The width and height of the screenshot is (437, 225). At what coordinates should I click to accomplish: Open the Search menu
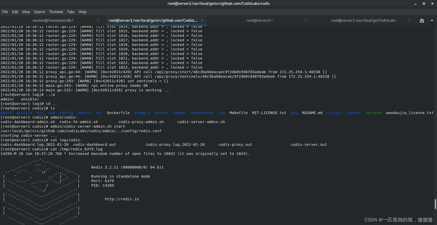tap(40, 12)
